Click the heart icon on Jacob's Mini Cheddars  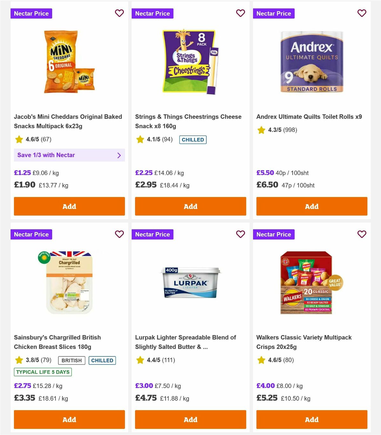[119, 13]
